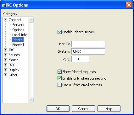This screenshot has width=134, height=115.
Task: Expand the Other category
Action: click(5, 75)
